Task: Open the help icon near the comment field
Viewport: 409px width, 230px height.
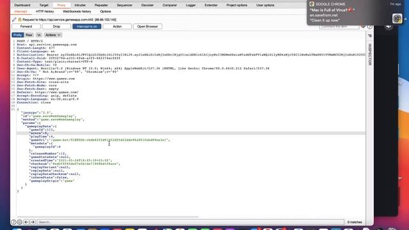Action: tap(369, 27)
